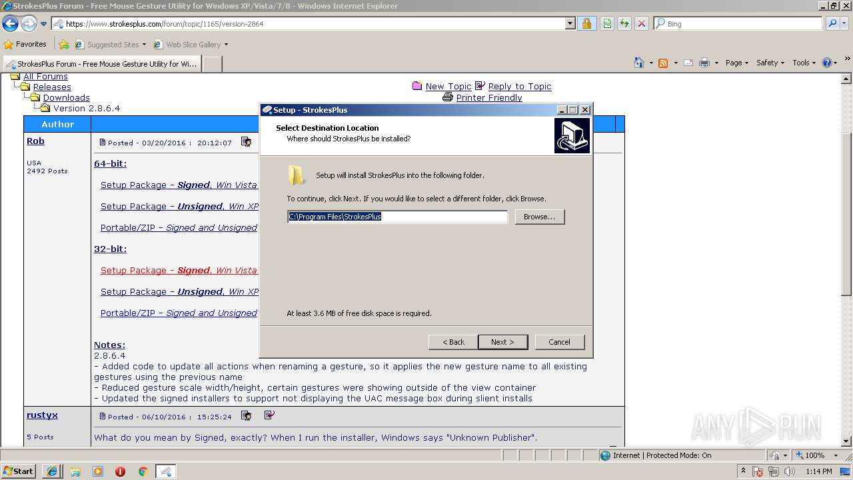The height and width of the screenshot is (480, 853).
Task: Refresh the page with green arrows icon
Action: [x=624, y=23]
